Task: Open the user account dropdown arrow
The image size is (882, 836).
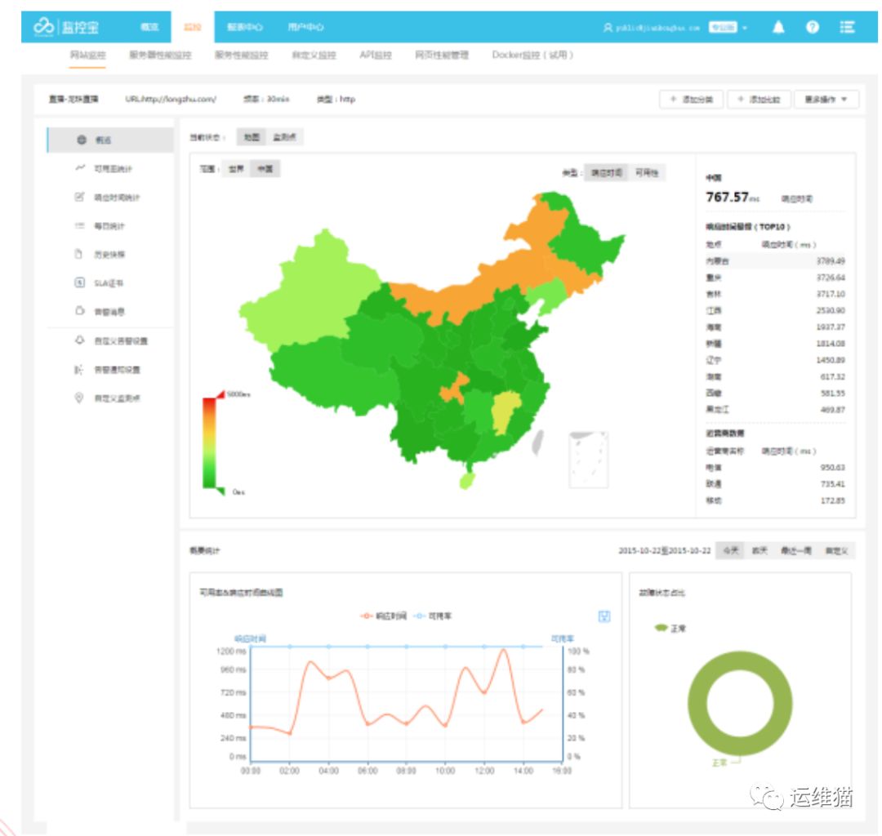Action: (x=745, y=28)
